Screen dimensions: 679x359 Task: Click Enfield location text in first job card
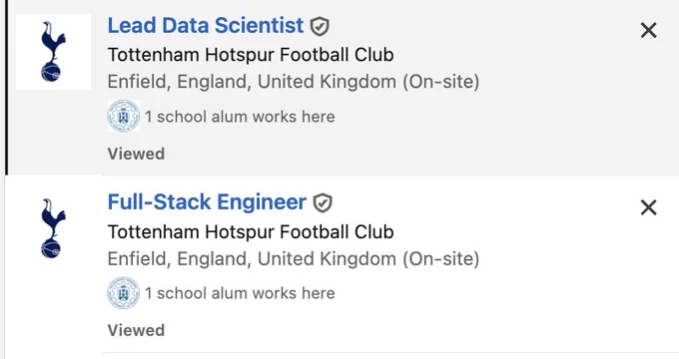(294, 82)
